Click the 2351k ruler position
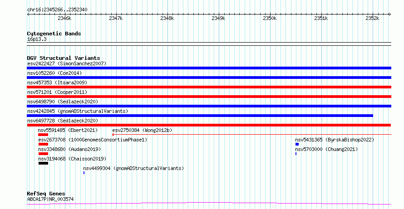Image resolution: width=404 pixels, height=209 pixels. [321, 18]
